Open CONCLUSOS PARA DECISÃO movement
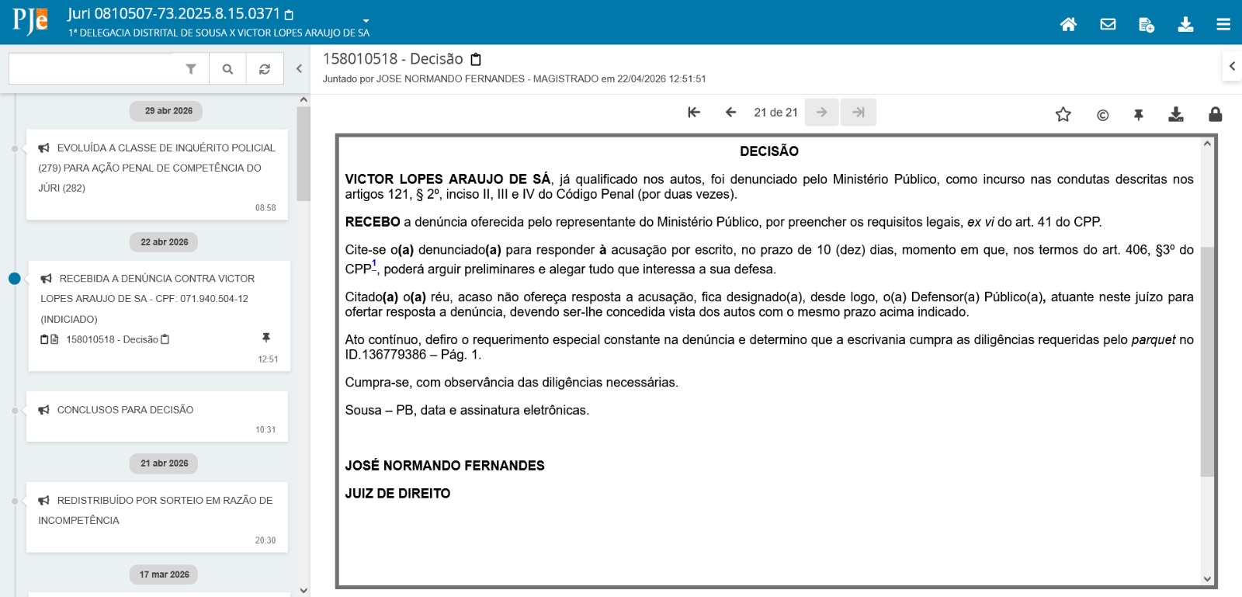Screen dimensions: 1242x597 pos(125,410)
